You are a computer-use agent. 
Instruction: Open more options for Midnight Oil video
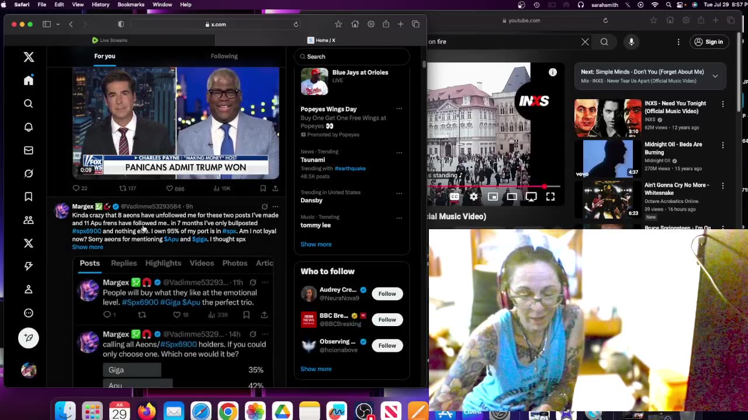pyautogui.click(x=723, y=145)
